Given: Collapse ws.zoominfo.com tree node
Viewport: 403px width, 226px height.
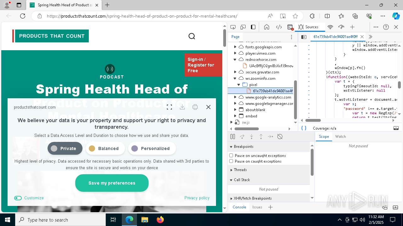Looking at the screenshot, I should [235, 78].
